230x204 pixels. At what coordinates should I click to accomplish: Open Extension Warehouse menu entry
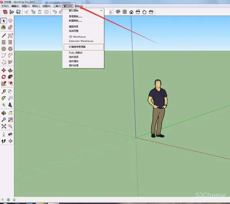pos(81,41)
